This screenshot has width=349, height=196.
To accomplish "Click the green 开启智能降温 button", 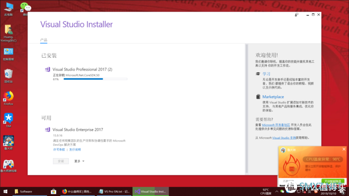I will coord(333,181).
